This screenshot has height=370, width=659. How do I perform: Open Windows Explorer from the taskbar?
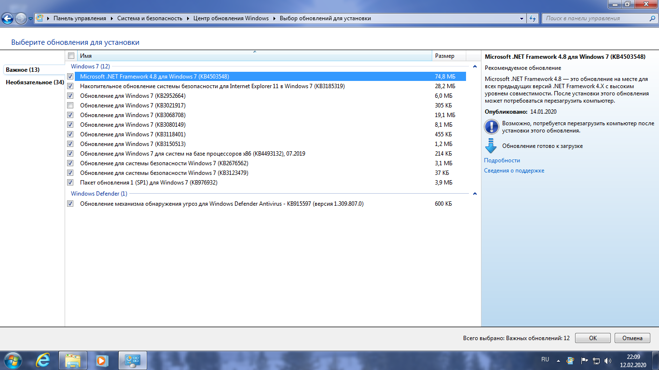73,360
